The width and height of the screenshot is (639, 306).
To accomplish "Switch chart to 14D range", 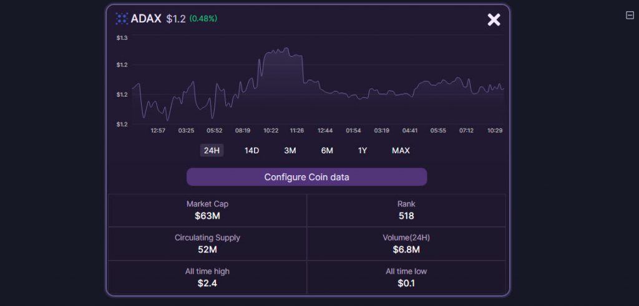I will pos(251,151).
